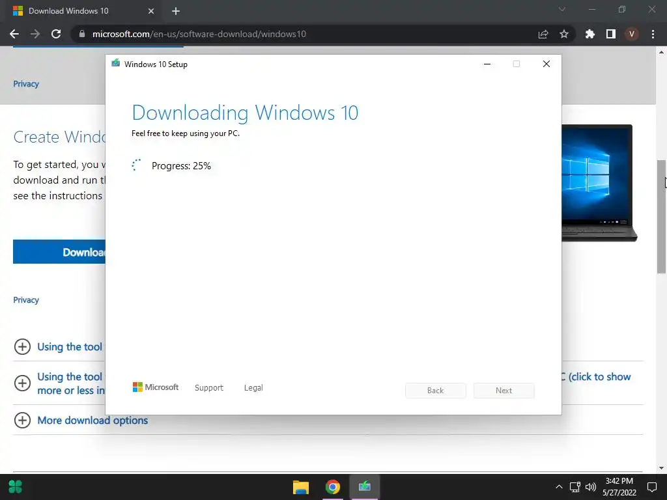Screen dimensions: 667x500
Task: Open File Explorer from taskbar
Action: 301,487
